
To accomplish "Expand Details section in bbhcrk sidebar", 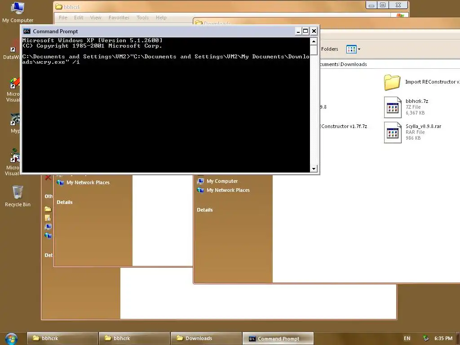I will (x=65, y=202).
